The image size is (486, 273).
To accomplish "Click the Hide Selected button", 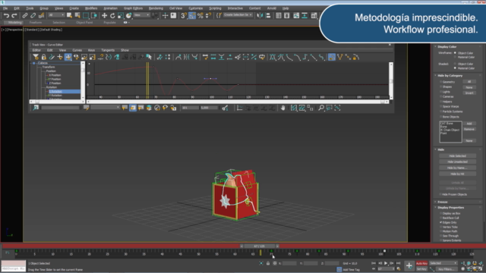I will pos(457,156).
